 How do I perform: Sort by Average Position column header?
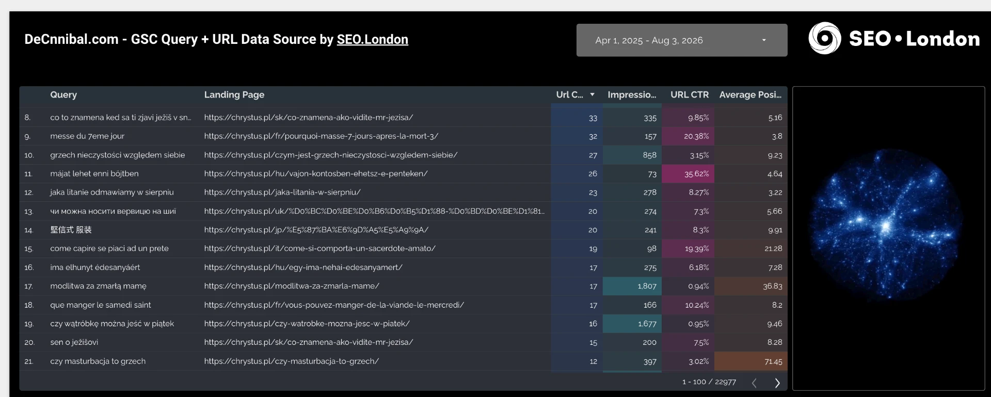[x=750, y=94]
